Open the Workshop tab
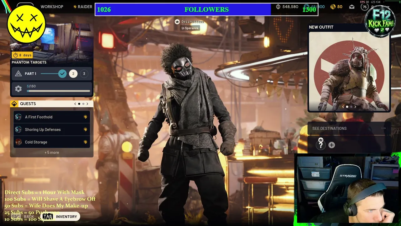The width and height of the screenshot is (401, 226). click(52, 7)
